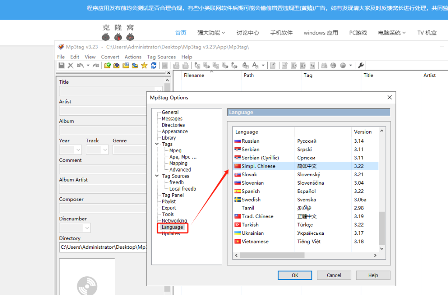
Task: Close the tag panel with small x
Action: pos(168,73)
